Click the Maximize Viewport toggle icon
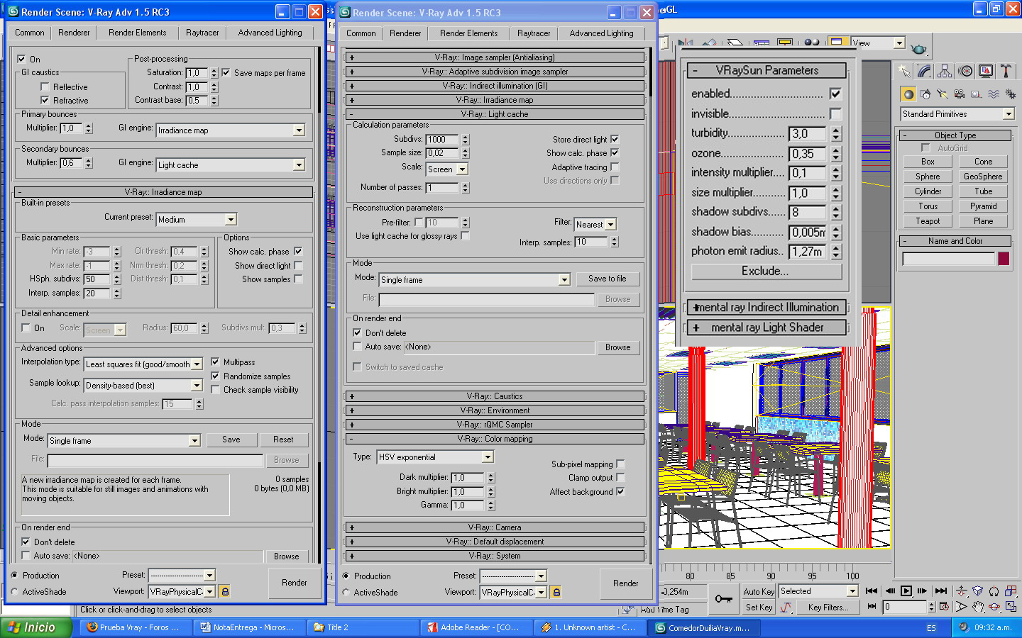The width and height of the screenshot is (1022, 638). click(1011, 607)
